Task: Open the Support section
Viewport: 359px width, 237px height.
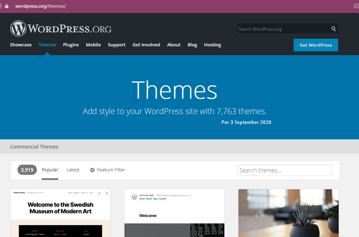Action: 117,45
